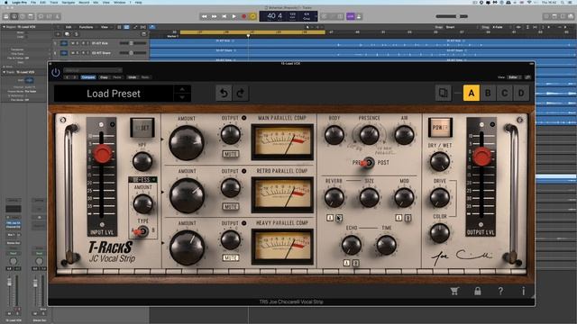Open the File menu
Screen dimensions: 577x324
coord(33,2)
